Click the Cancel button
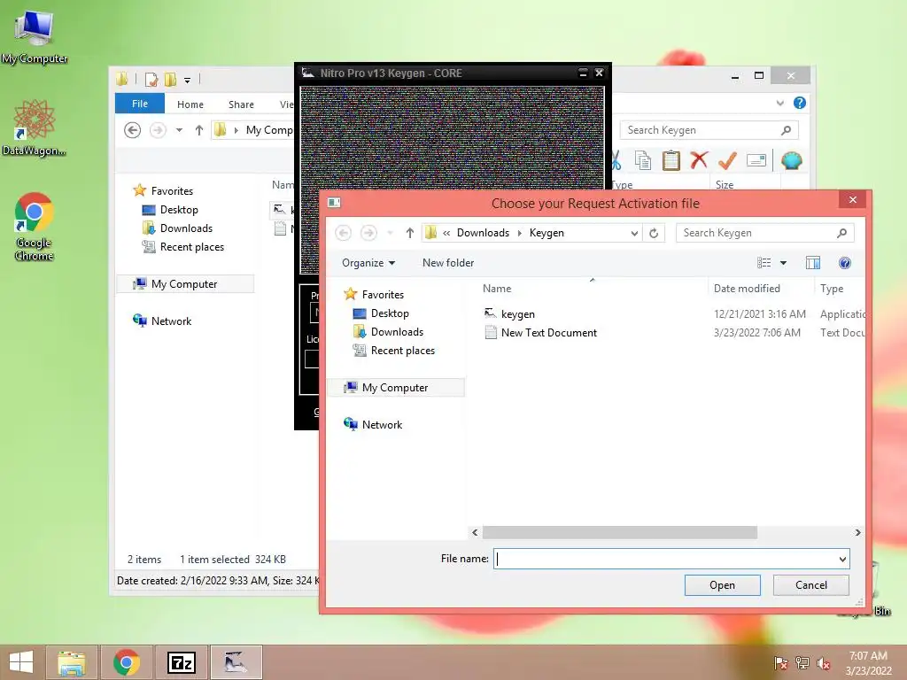The height and width of the screenshot is (680, 907). click(x=811, y=584)
